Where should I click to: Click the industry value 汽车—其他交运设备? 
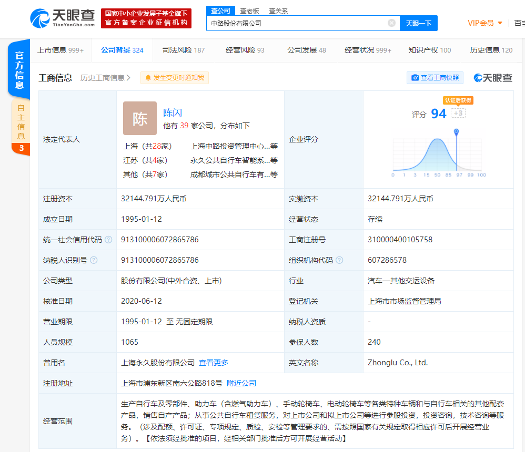[401, 281]
